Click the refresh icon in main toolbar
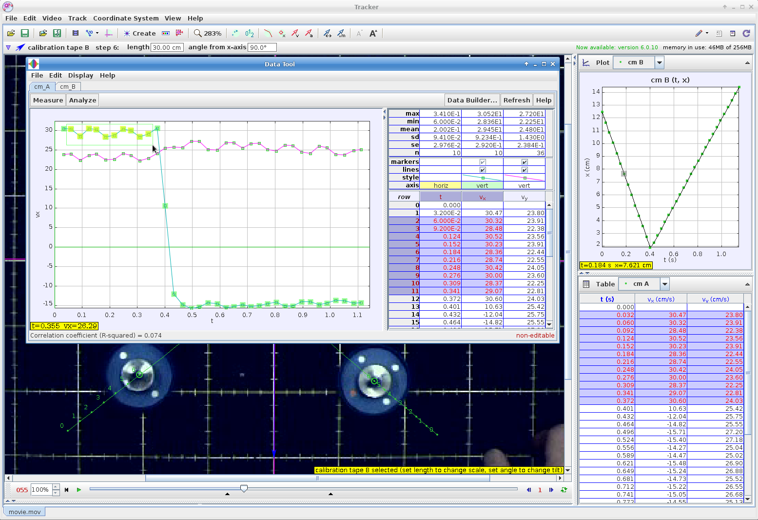The image size is (758, 520). (746, 33)
